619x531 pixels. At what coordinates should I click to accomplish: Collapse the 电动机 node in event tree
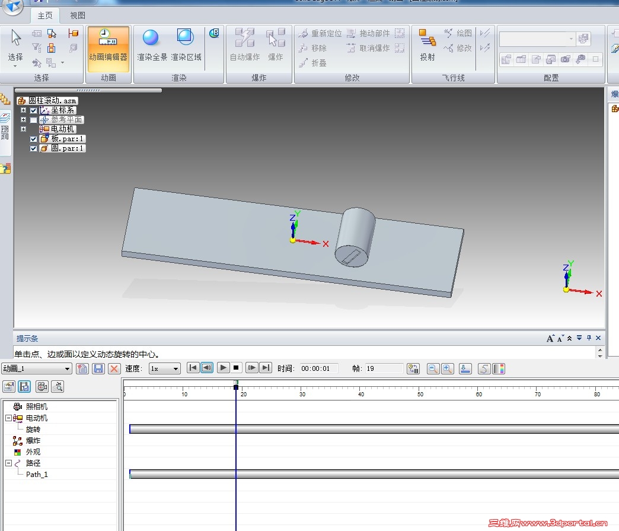[8, 418]
